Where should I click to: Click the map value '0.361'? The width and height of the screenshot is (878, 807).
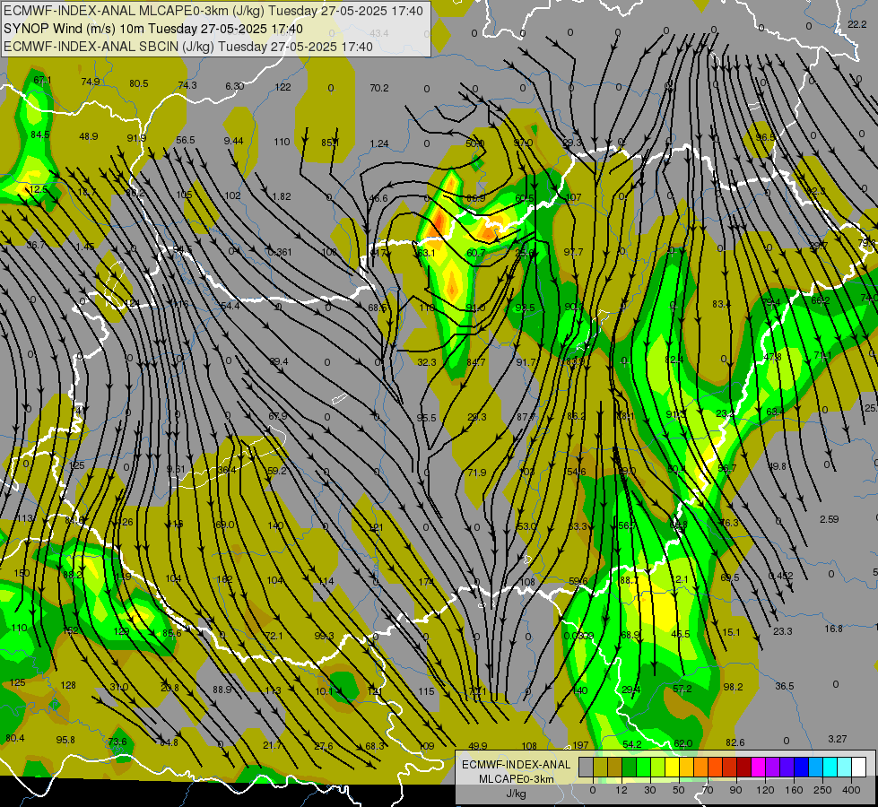(280, 252)
